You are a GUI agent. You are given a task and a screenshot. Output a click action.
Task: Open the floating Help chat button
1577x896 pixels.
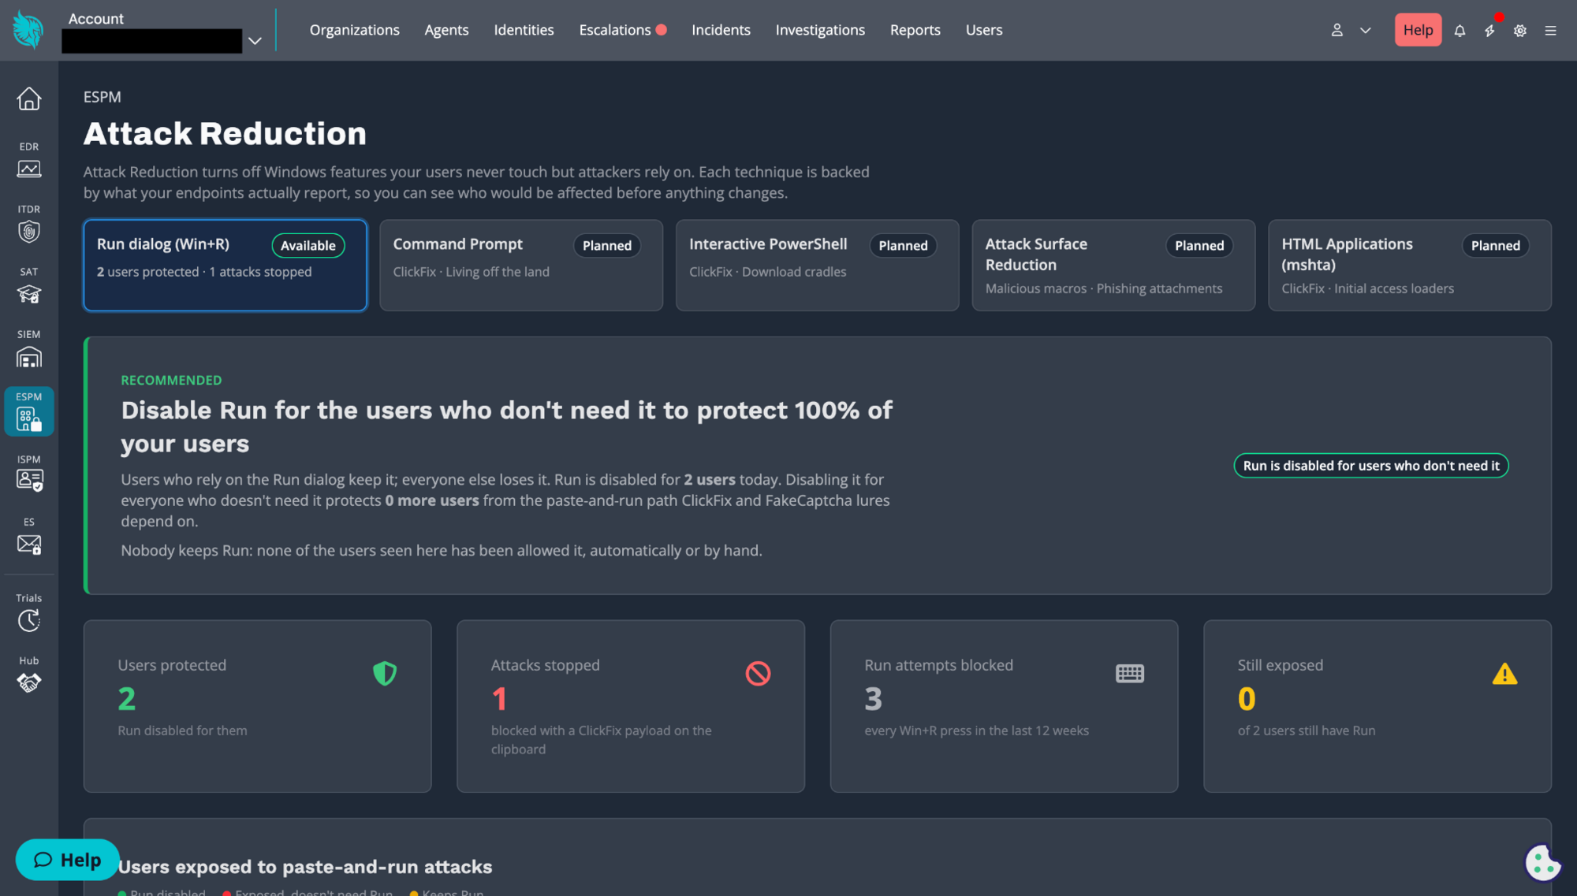tap(68, 860)
